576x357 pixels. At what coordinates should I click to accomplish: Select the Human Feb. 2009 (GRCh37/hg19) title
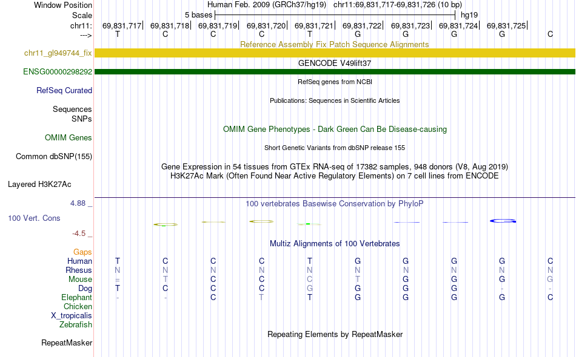pyautogui.click(x=267, y=5)
